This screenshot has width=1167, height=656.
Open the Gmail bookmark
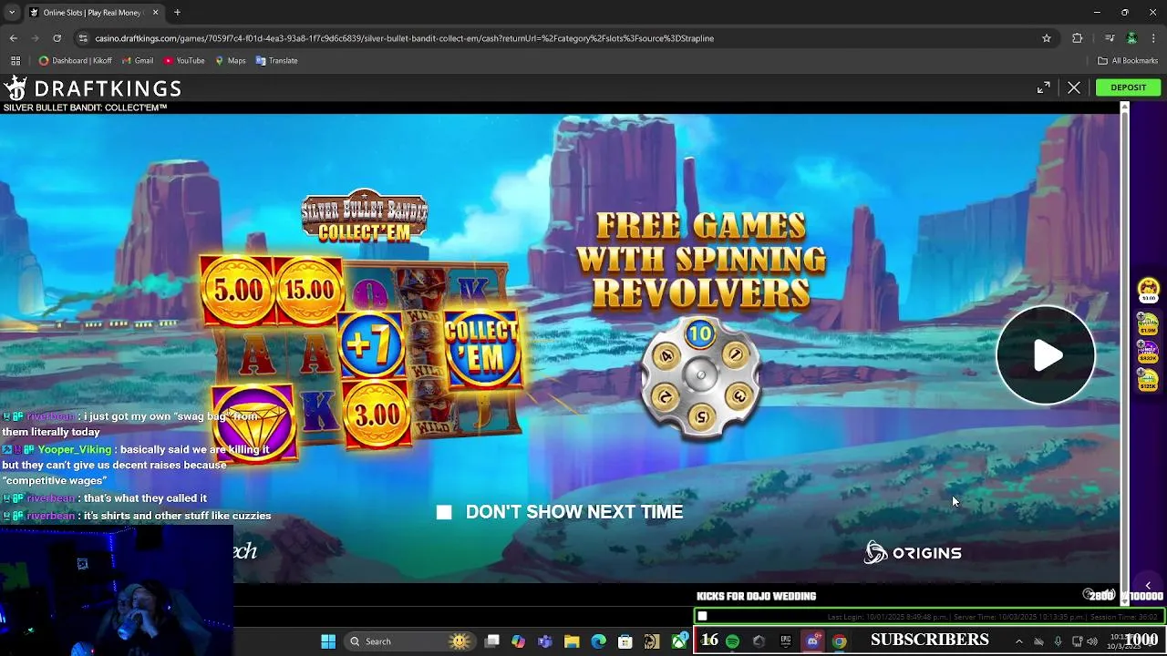(138, 61)
